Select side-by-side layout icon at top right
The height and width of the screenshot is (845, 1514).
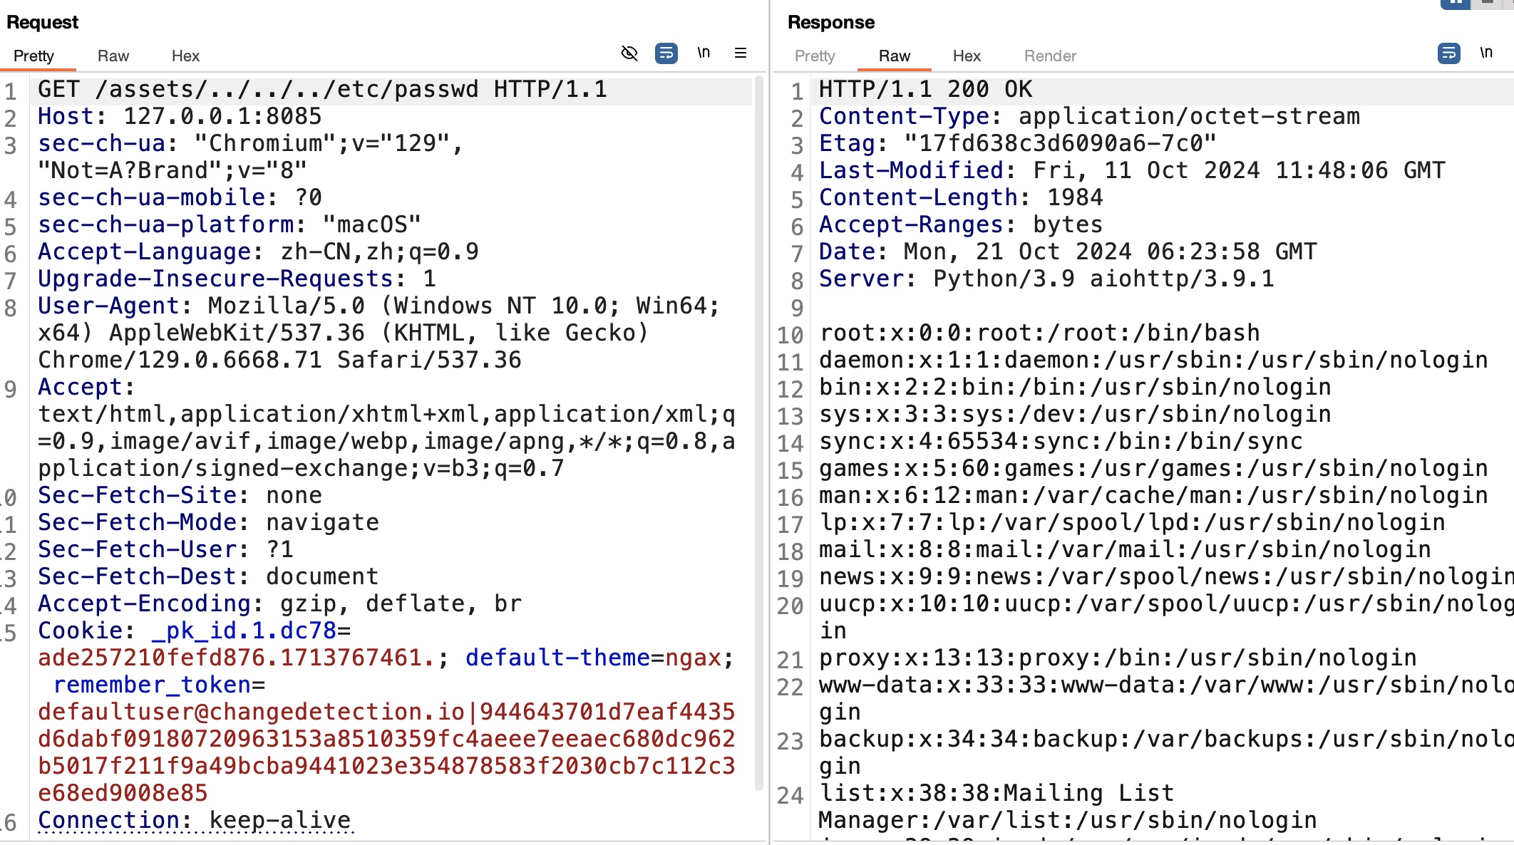[1456, 4]
